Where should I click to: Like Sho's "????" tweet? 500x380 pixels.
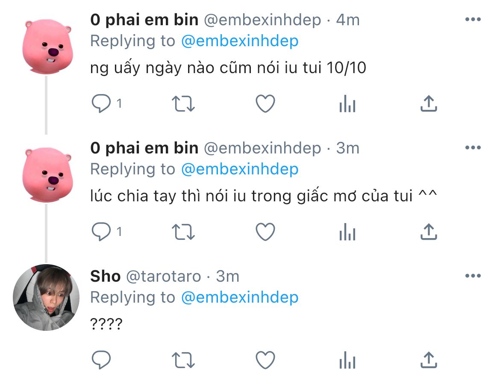pos(265,360)
